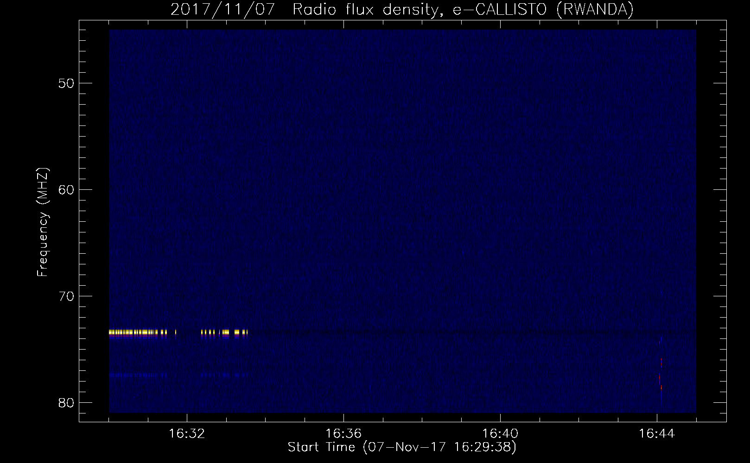Click the 16:32 time tick label
This screenshot has width=750, height=463.
[x=187, y=434]
